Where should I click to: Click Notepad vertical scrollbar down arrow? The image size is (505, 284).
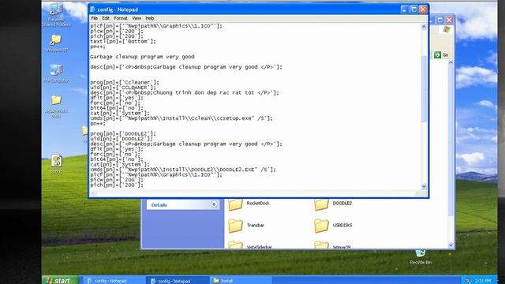(424, 186)
